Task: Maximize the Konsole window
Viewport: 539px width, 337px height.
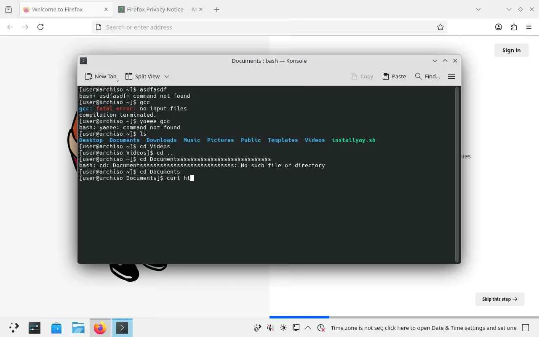Action: point(445,61)
